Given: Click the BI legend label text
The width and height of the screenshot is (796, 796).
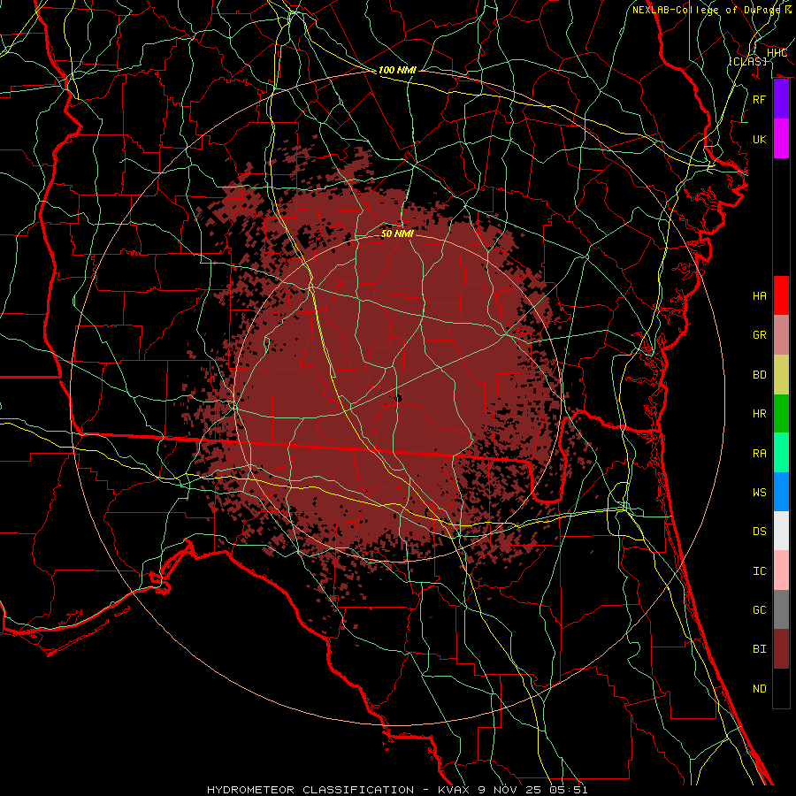Looking at the screenshot, I should click(760, 649).
